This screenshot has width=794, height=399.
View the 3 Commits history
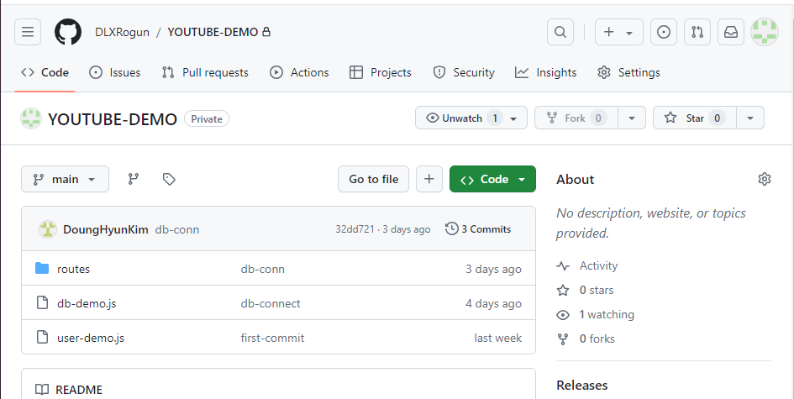coord(478,228)
